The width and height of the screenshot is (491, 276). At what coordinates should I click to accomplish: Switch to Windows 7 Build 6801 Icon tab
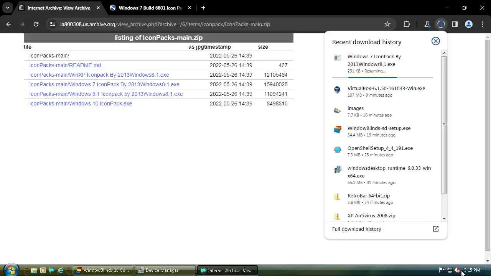[150, 8]
